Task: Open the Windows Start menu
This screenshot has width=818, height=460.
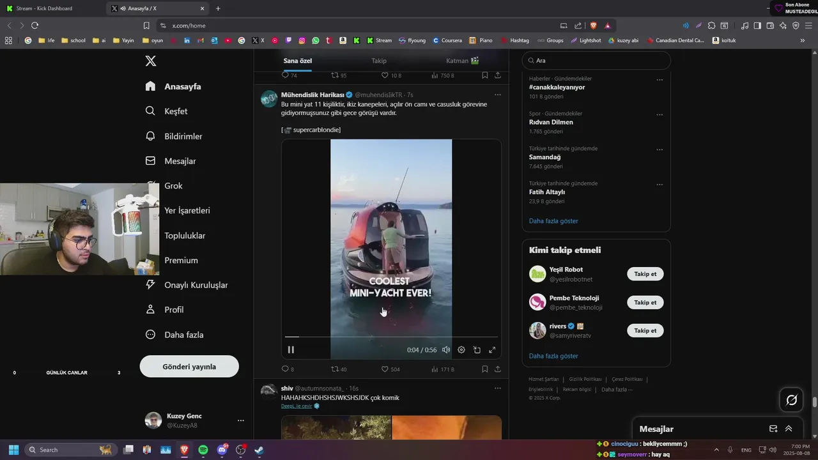Action: point(13,450)
